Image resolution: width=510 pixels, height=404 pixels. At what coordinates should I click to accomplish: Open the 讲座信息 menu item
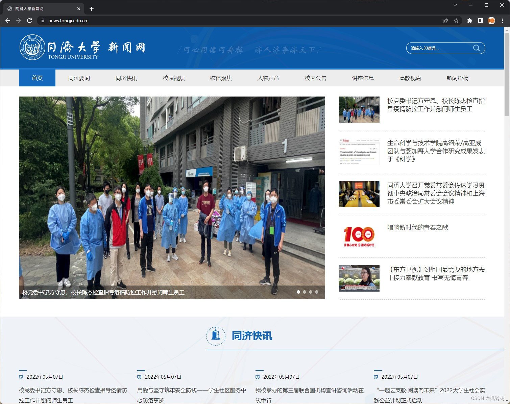(x=363, y=78)
